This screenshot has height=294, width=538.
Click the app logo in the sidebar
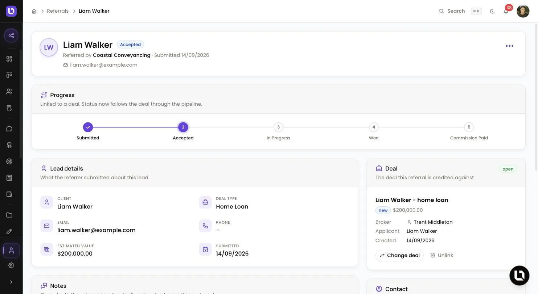[x=11, y=11]
